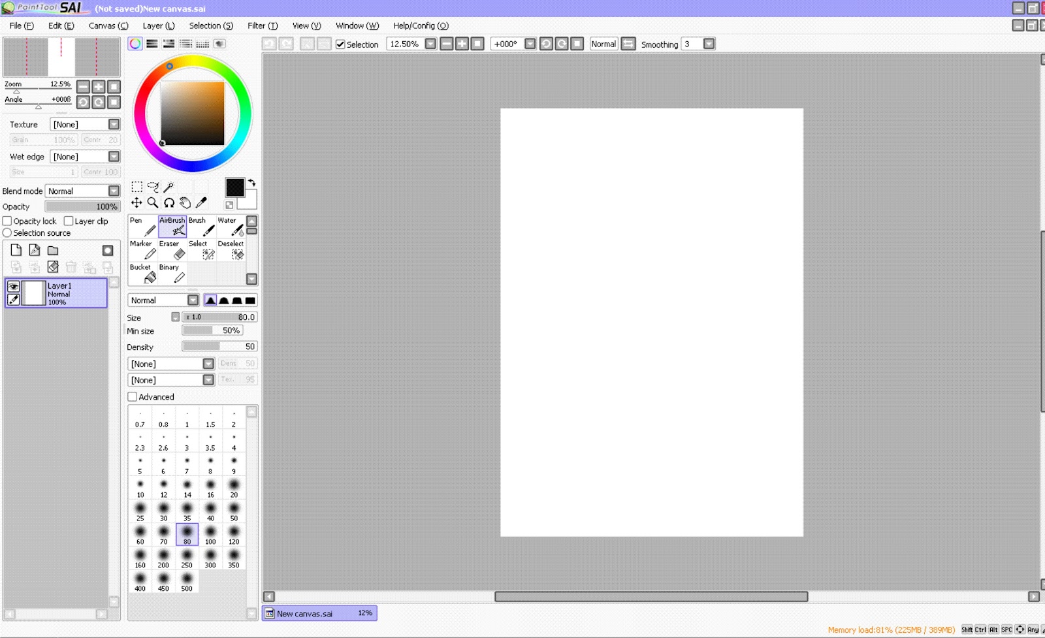Screen dimensions: 1045x638
Task: Select the Hand pan tool
Action: 185,202
